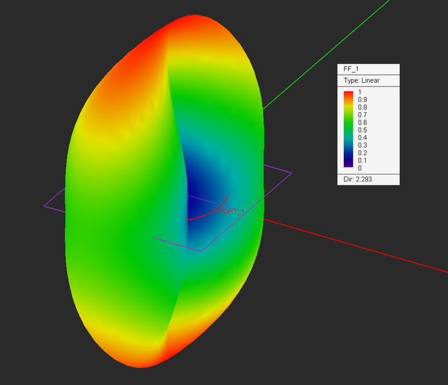448x385 pixels.
Task: Click the FF_1 legend title
Action: (x=350, y=70)
